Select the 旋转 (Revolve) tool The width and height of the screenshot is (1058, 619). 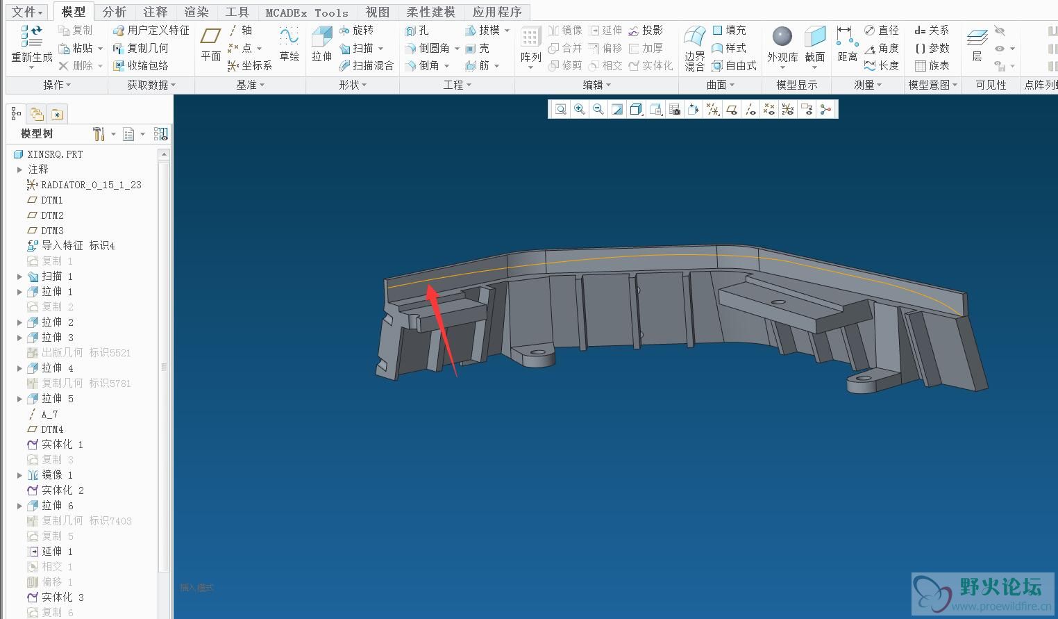(x=356, y=31)
